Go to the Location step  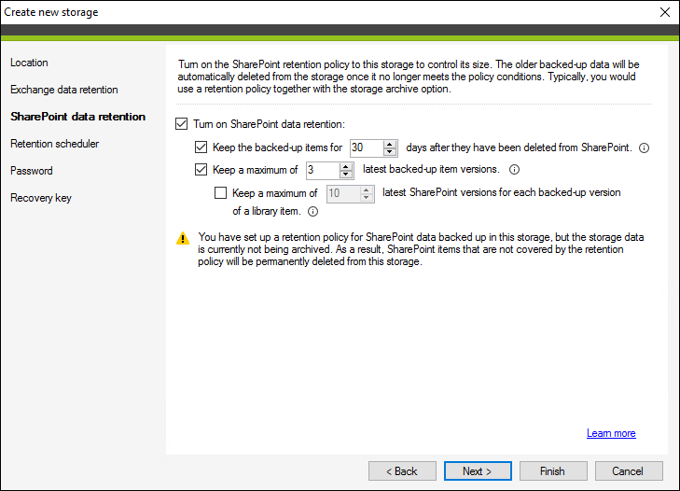click(x=29, y=63)
